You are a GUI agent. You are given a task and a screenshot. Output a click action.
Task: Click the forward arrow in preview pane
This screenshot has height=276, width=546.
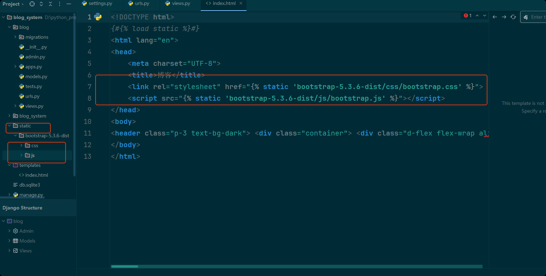[504, 17]
